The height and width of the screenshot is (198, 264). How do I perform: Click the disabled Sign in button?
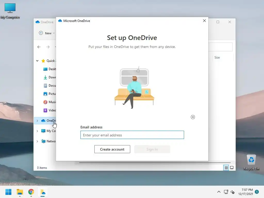(152, 149)
